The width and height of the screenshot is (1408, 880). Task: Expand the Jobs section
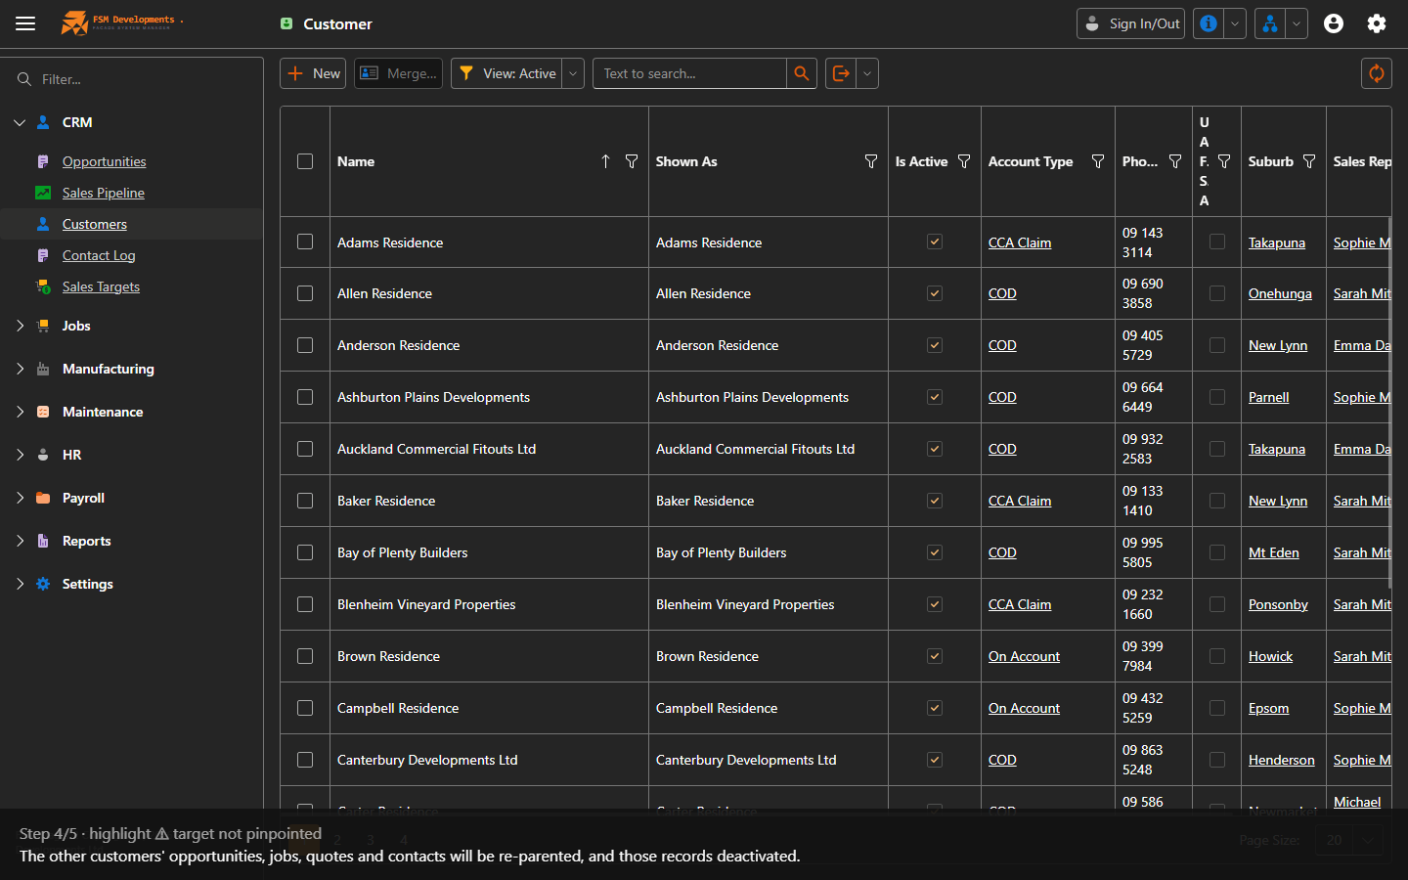coord(20,326)
